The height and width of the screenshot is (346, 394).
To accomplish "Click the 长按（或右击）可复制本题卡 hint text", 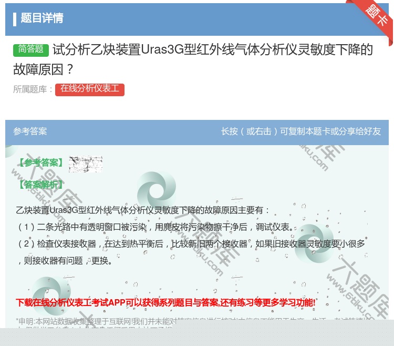I will pos(301,131).
